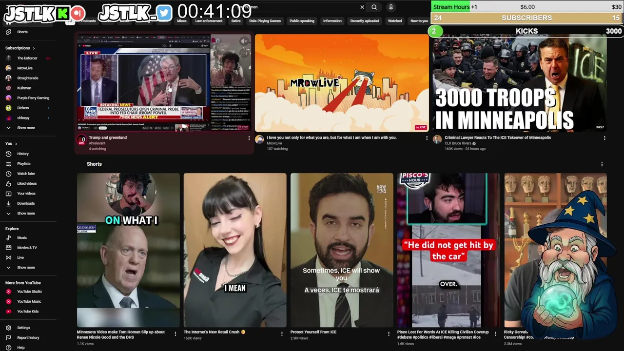Expand Show more under Subscriptions
This screenshot has width=624, height=351.
(26, 128)
